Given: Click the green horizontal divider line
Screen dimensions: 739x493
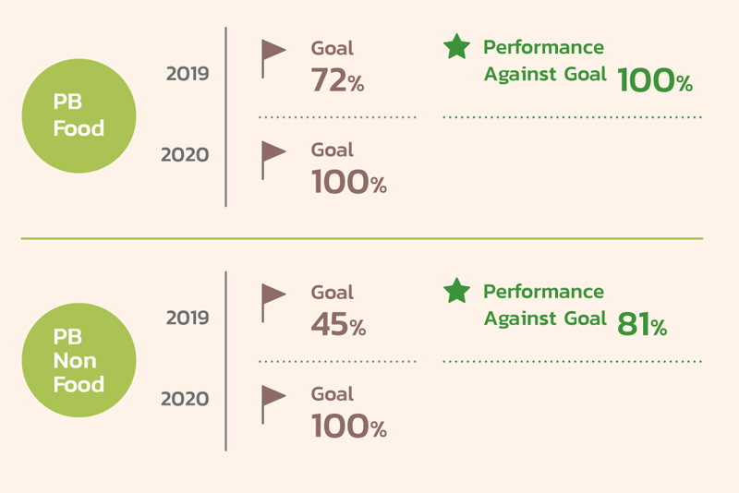Looking at the screenshot, I should point(362,239).
